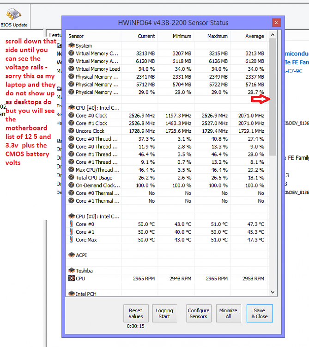Sort by the Current column header
The width and height of the screenshot is (309, 347).
point(139,36)
